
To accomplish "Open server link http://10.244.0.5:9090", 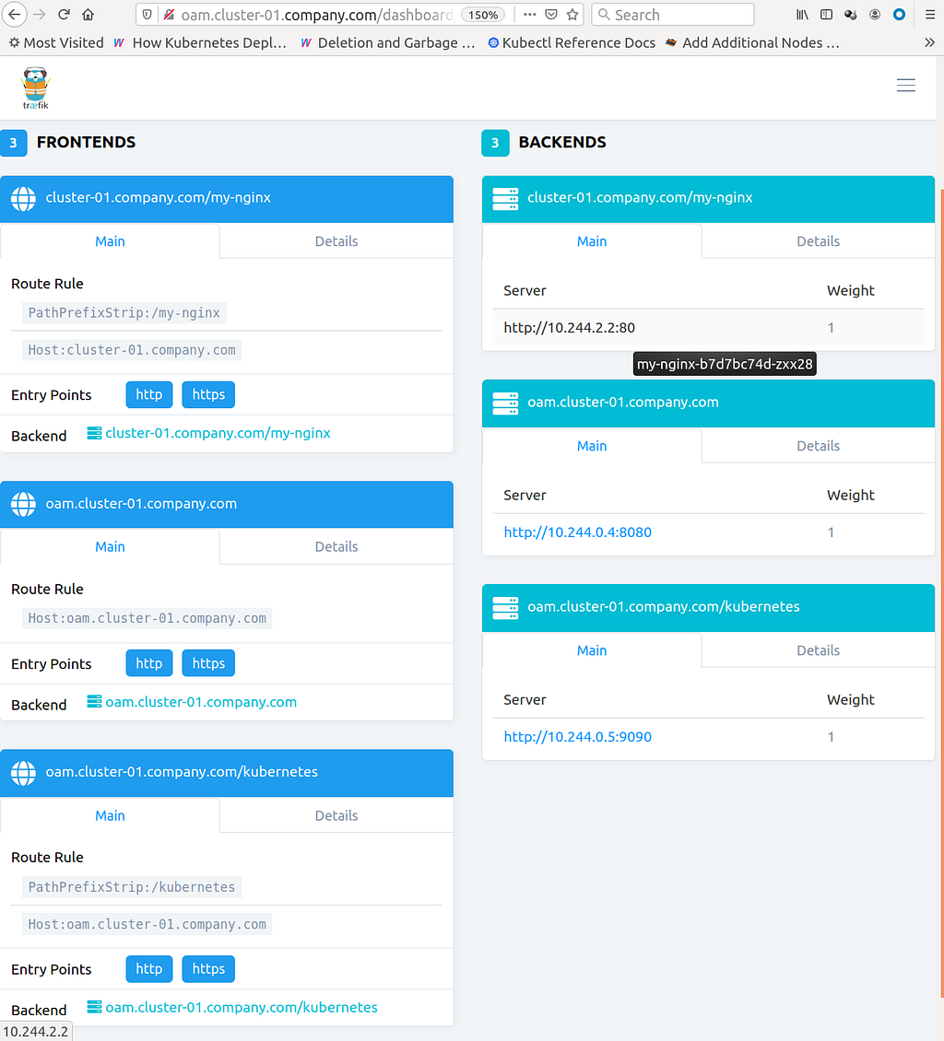I will click(x=577, y=736).
